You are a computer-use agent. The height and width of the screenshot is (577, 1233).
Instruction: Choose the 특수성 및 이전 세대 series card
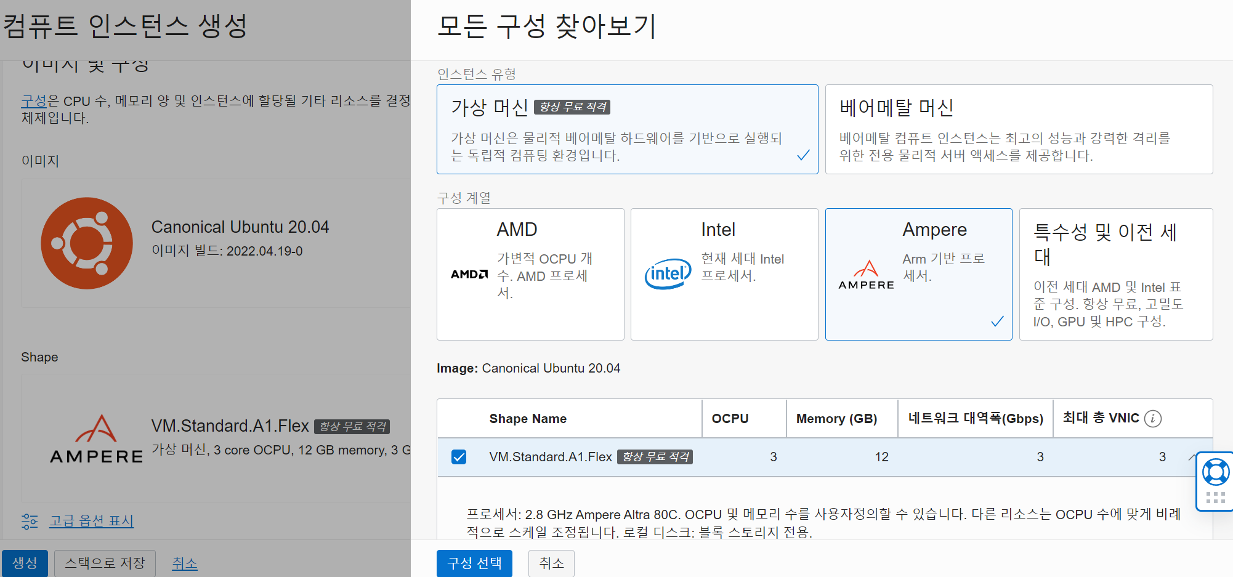click(1116, 274)
